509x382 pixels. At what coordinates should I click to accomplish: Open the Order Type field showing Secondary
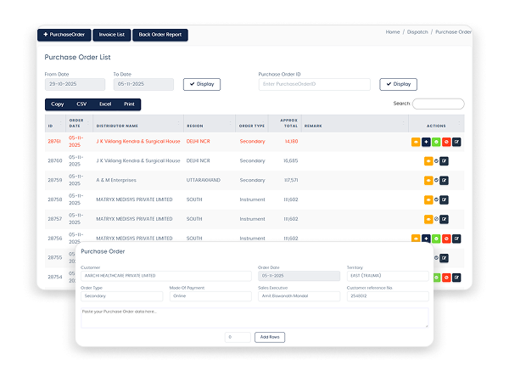[121, 296]
